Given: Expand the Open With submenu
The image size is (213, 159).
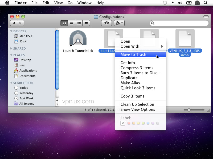Looking at the screenshot, I should (x=141, y=46).
